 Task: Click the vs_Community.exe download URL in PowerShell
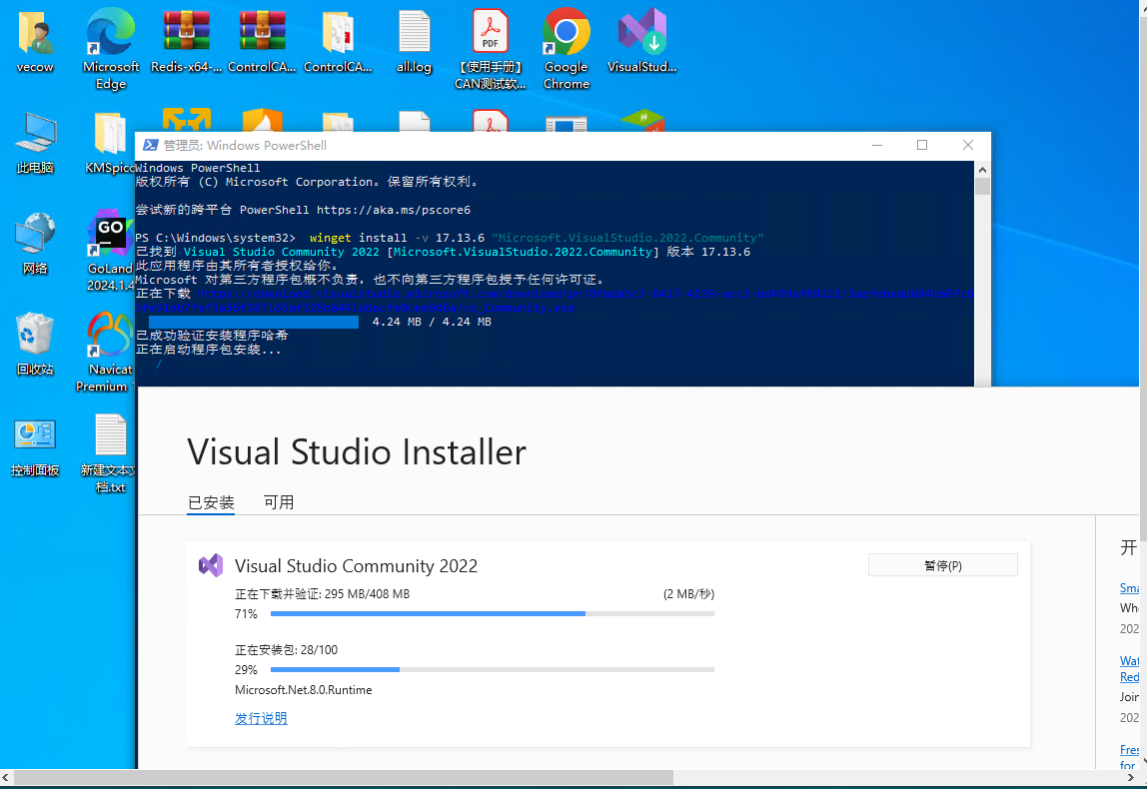pyautogui.click(x=554, y=301)
